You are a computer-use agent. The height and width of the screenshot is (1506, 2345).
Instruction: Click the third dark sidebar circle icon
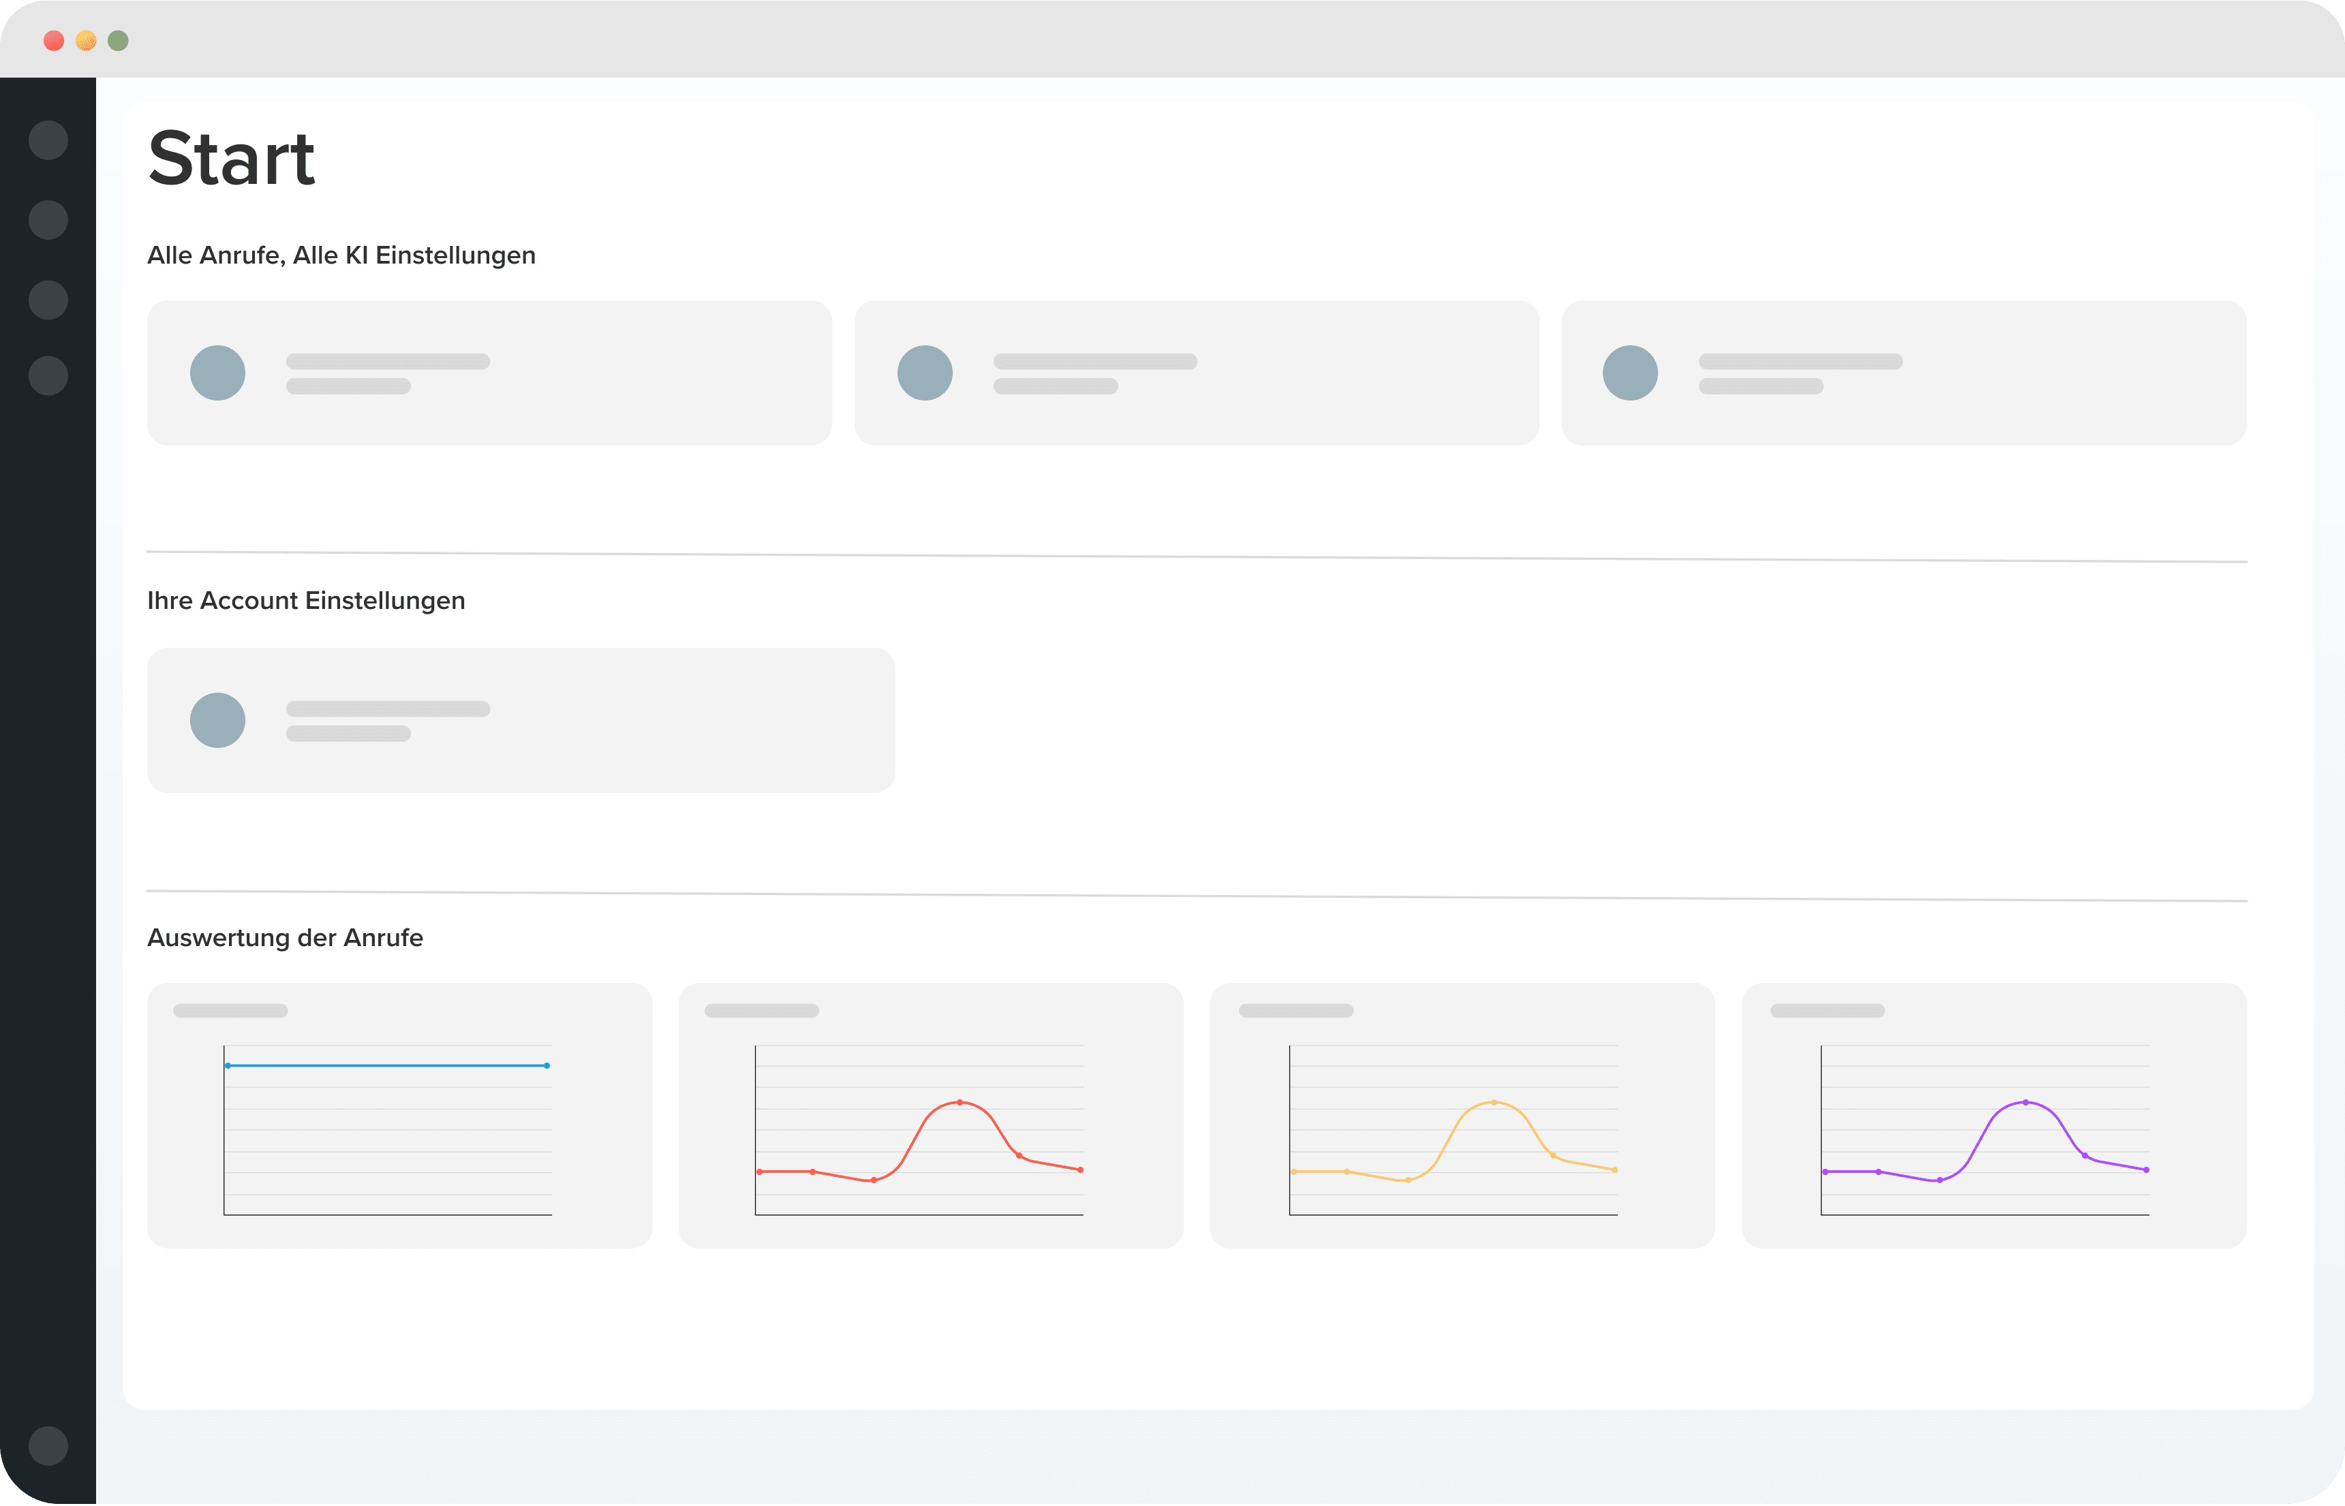pyautogui.click(x=48, y=299)
